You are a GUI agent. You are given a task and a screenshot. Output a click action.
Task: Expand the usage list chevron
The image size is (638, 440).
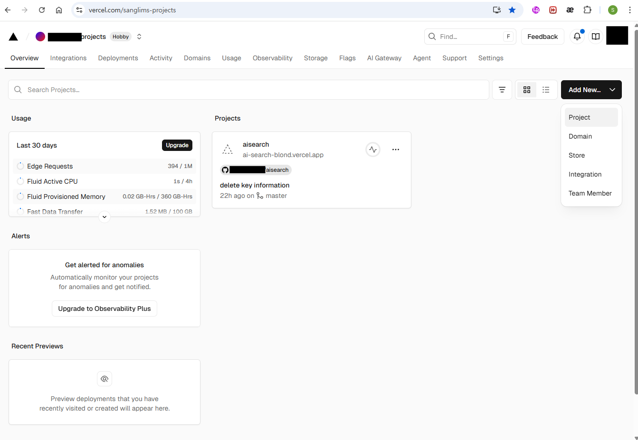105,217
